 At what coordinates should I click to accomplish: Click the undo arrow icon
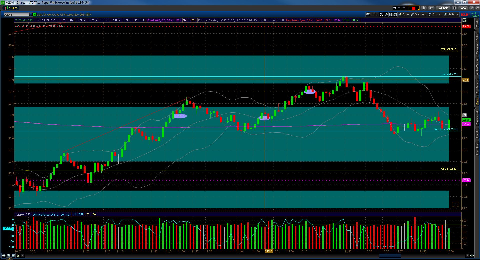[395, 8]
